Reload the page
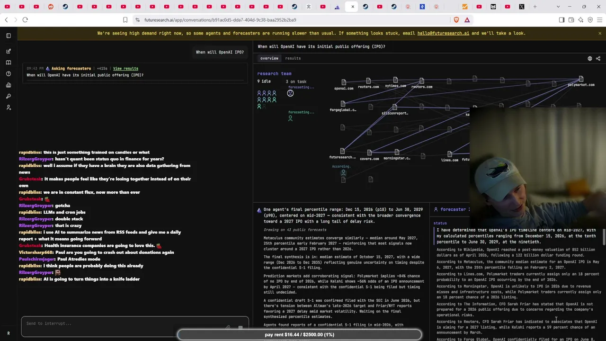Screen dimensions: 606x341 click(25, 20)
